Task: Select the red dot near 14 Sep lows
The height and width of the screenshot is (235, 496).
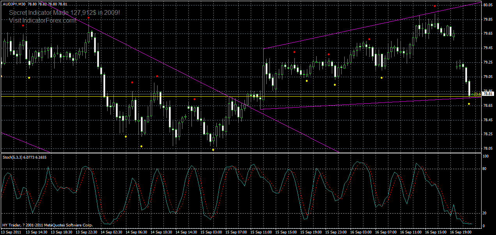Action: click(132, 82)
